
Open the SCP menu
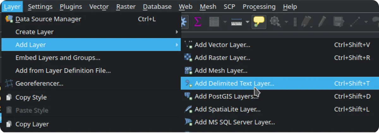pyautogui.click(x=229, y=6)
